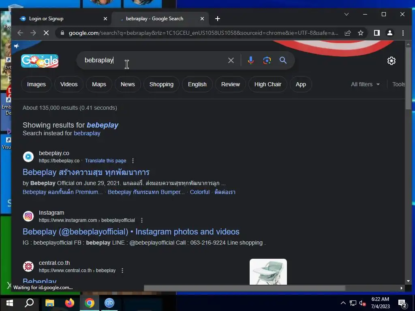
Task: Clear the search box text
Action: pyautogui.click(x=231, y=60)
